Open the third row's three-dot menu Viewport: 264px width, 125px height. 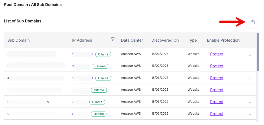[x=251, y=79]
